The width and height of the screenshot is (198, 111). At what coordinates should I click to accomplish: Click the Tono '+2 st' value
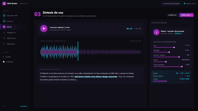coord(187,45)
